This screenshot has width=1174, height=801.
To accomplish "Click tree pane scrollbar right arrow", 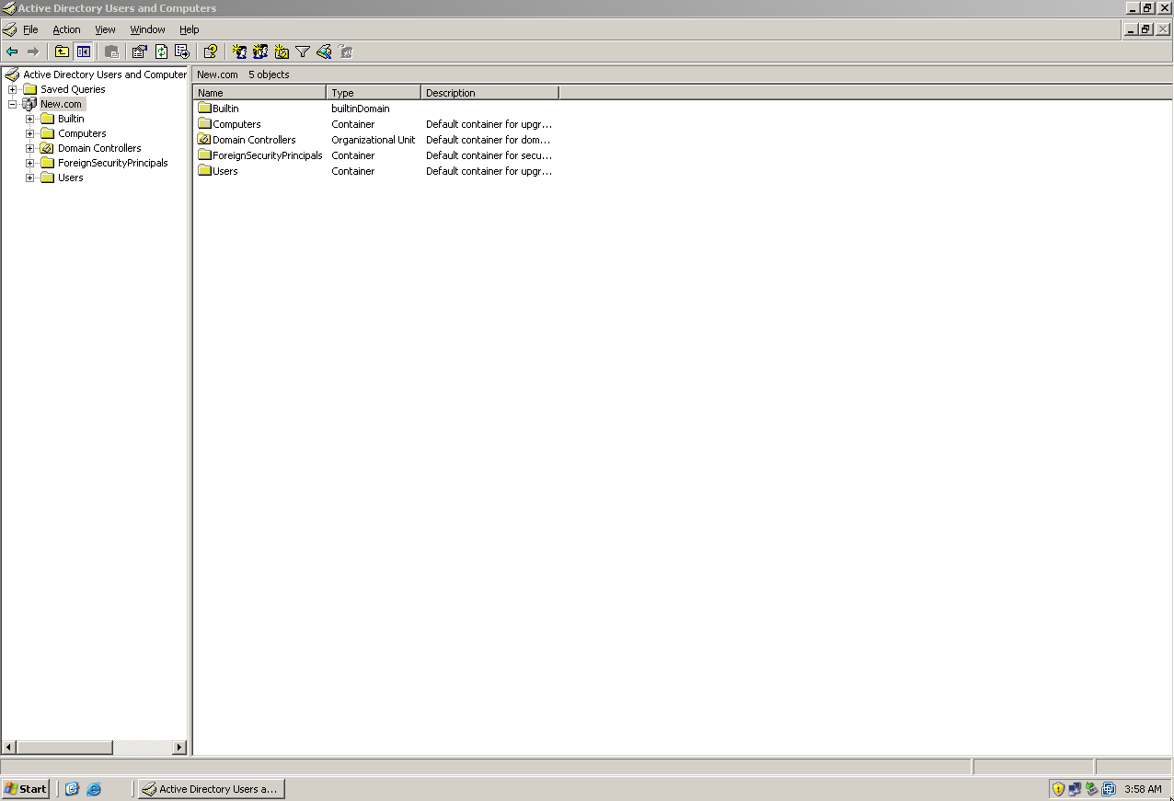I will [179, 748].
